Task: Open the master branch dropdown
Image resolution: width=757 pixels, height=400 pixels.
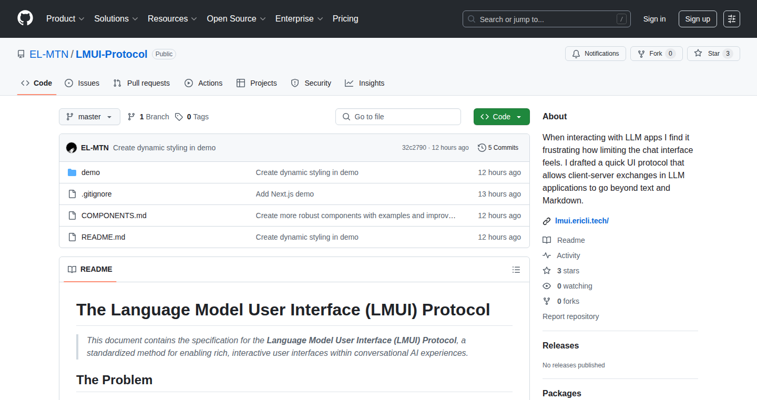Action: click(x=89, y=117)
